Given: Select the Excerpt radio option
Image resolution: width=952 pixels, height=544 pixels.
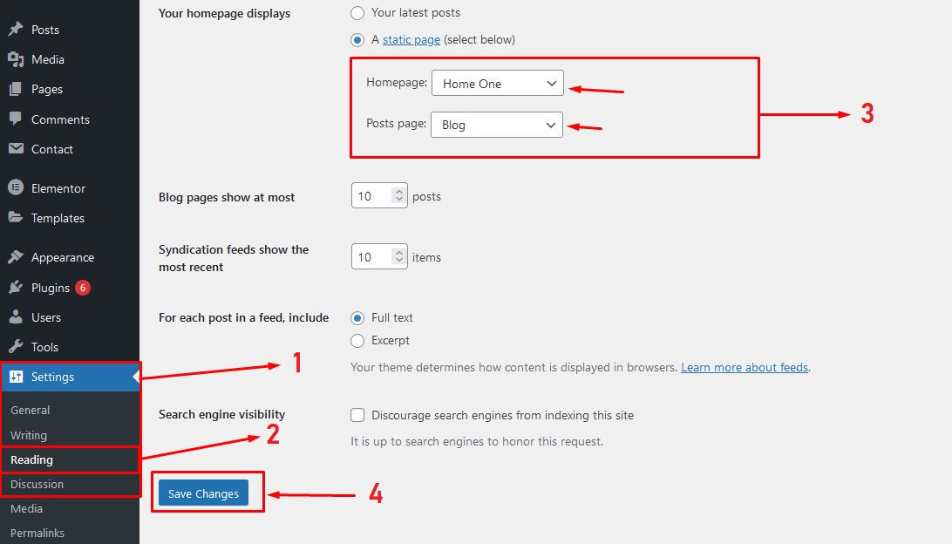Looking at the screenshot, I should click(357, 341).
